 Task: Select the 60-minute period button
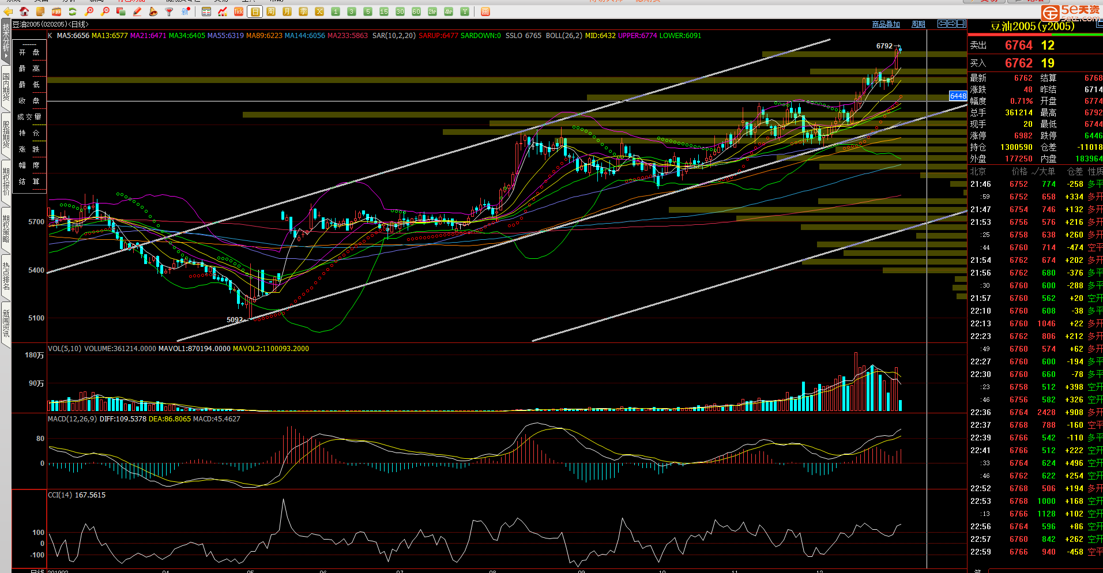point(416,12)
